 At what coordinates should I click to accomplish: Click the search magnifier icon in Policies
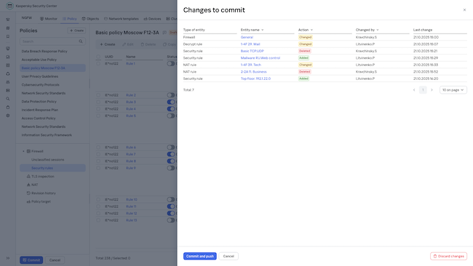click(x=81, y=41)
